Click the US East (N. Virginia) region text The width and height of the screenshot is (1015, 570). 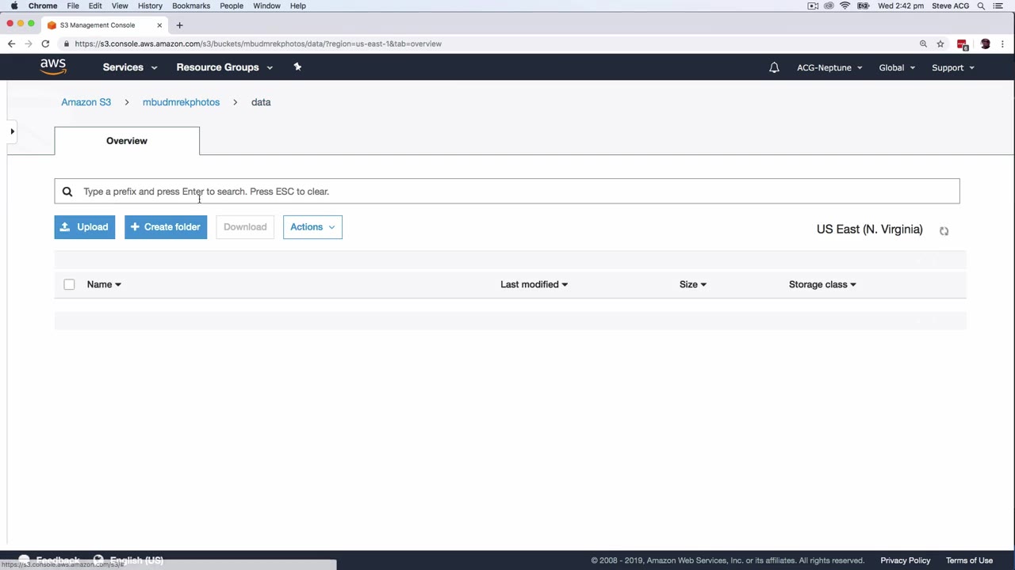870,230
